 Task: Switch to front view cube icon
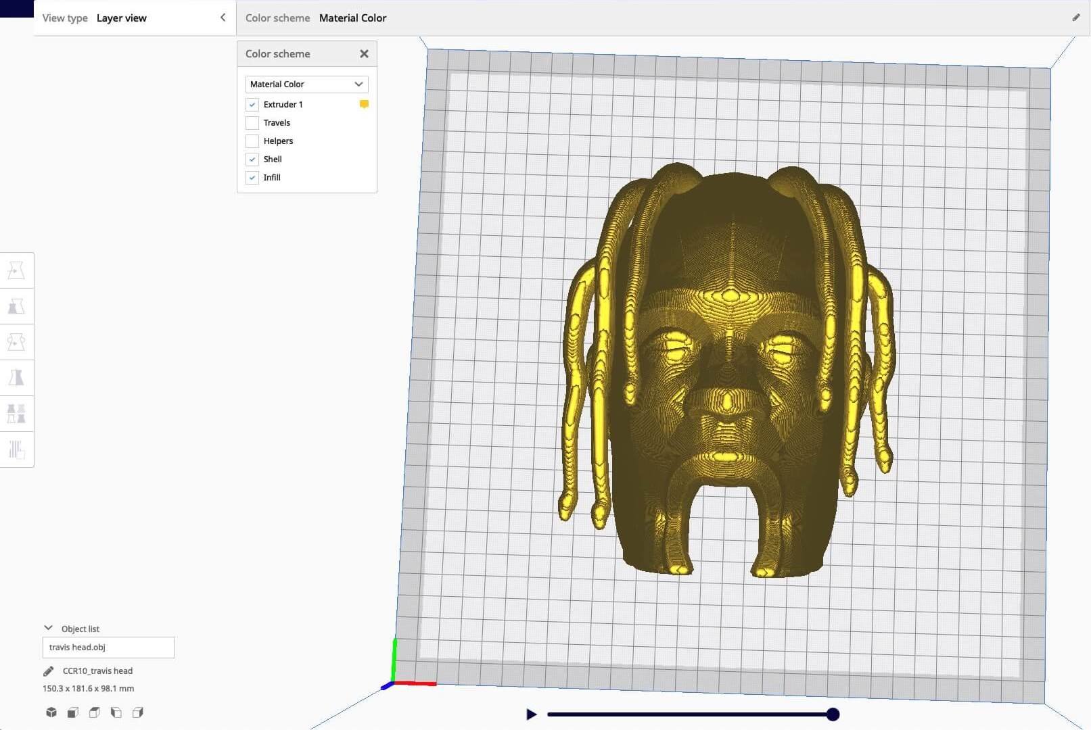click(73, 712)
